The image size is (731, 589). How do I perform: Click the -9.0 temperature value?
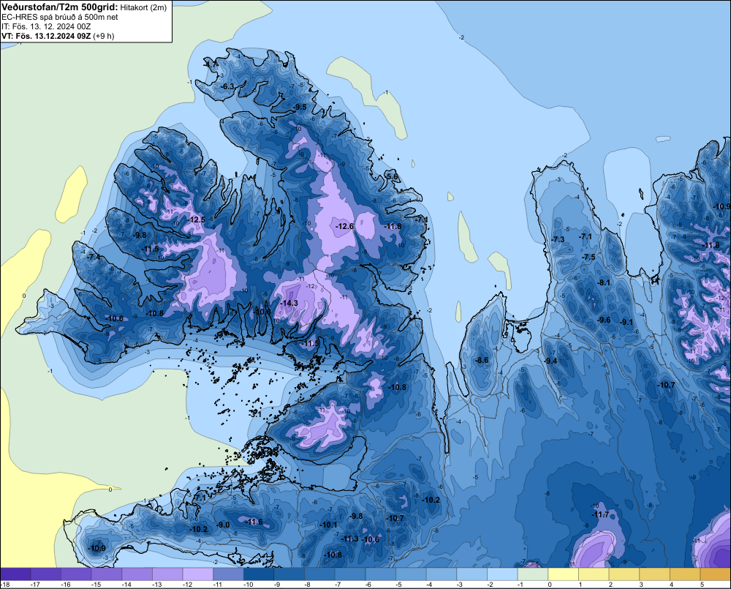[223, 525]
